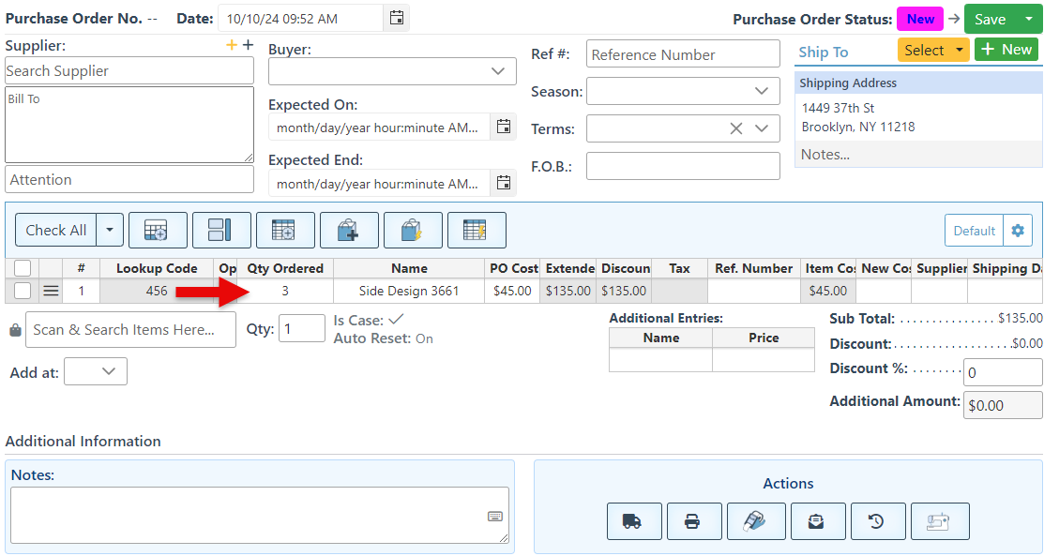The width and height of the screenshot is (1044, 556).
Task: Tick the checkbox for row 1
Action: click(23, 291)
